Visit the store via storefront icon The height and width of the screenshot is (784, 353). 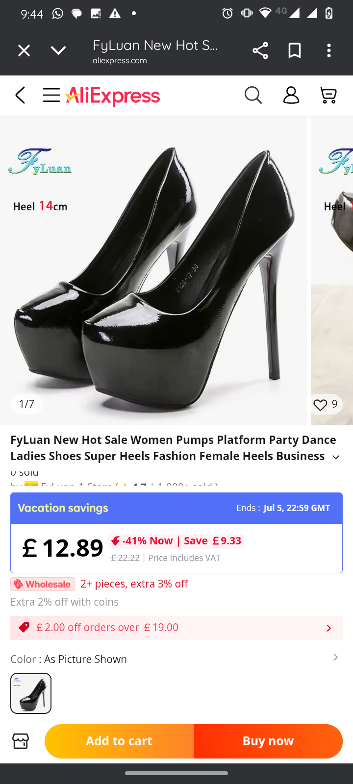(21, 741)
